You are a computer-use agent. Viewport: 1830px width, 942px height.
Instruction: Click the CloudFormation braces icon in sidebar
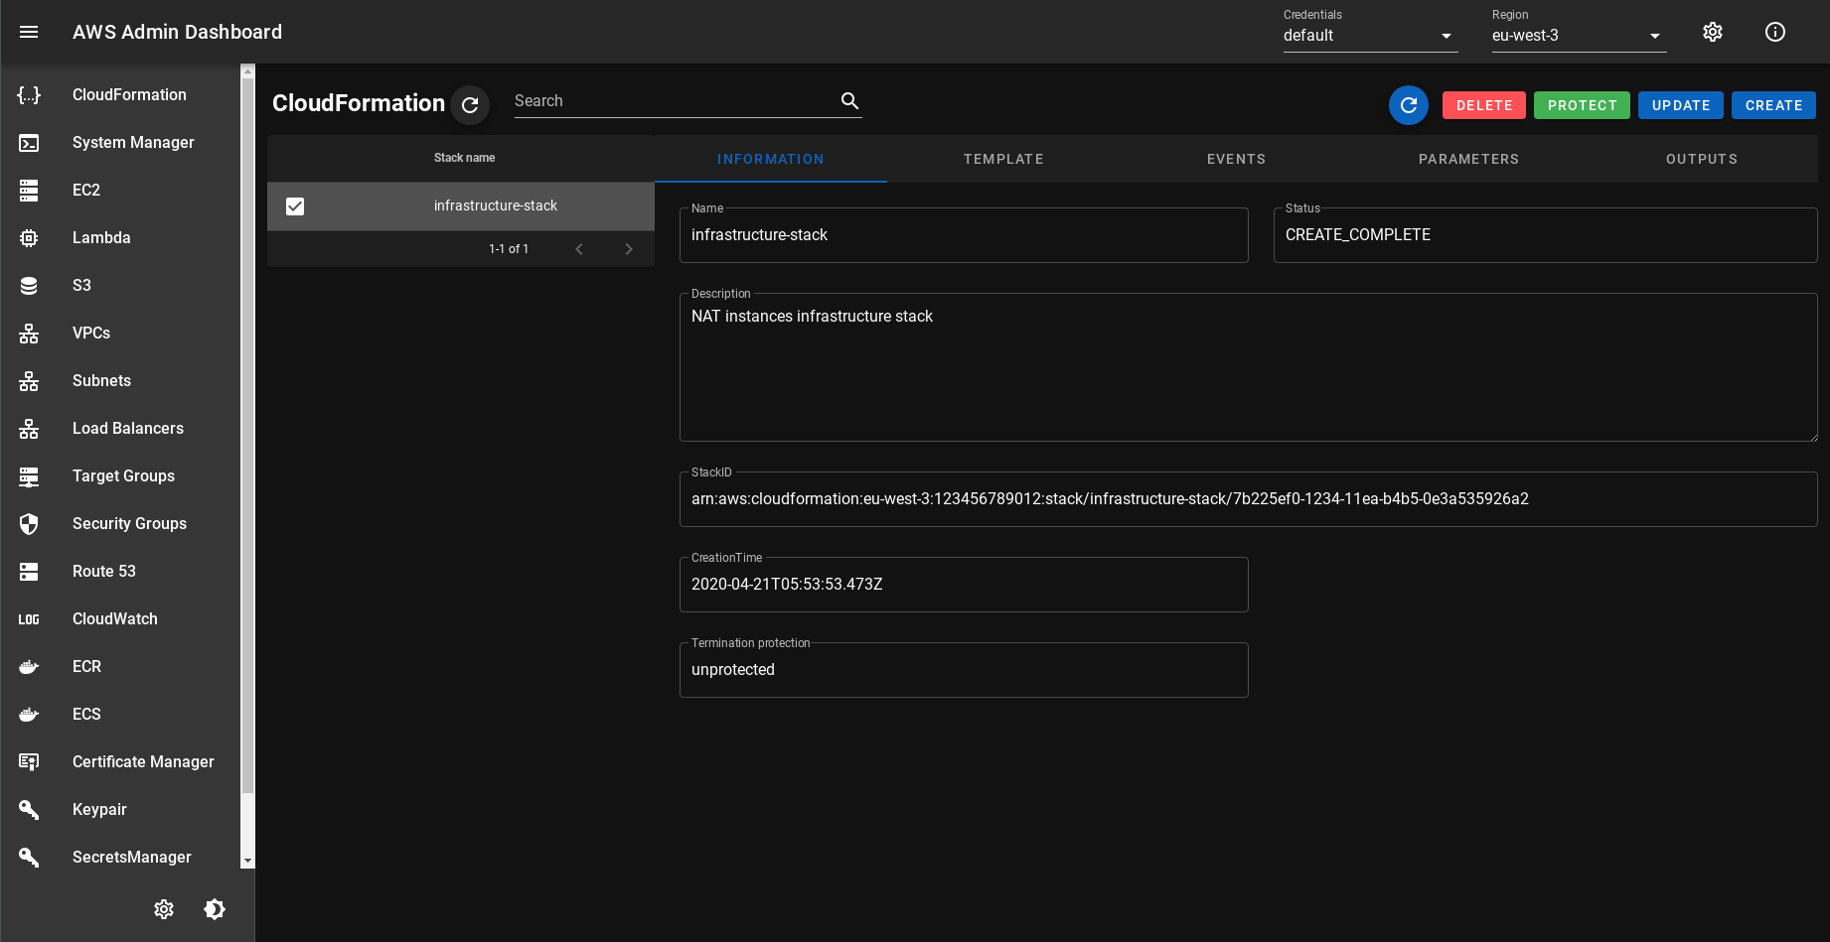pos(29,95)
